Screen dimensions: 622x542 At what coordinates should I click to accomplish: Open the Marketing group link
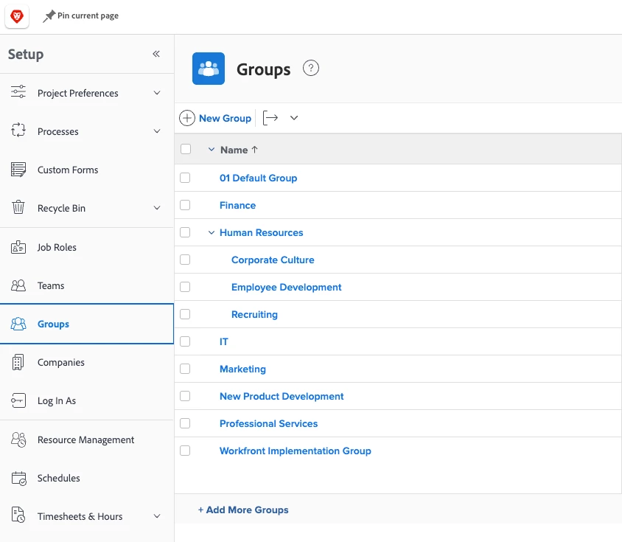click(242, 369)
